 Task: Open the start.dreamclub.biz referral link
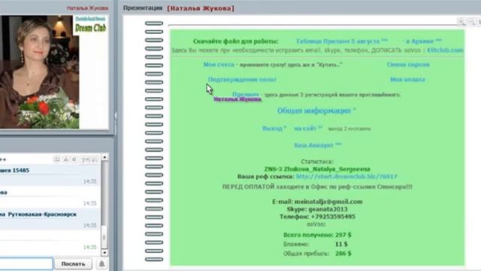pos(346,177)
